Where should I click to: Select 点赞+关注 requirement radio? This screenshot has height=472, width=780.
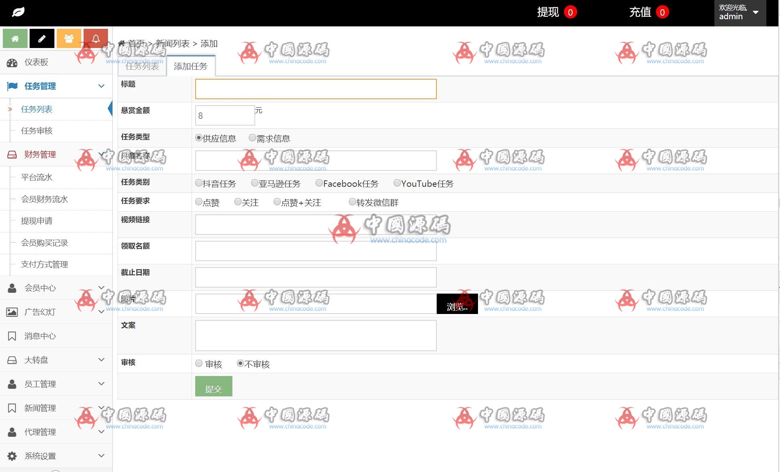[x=277, y=202]
